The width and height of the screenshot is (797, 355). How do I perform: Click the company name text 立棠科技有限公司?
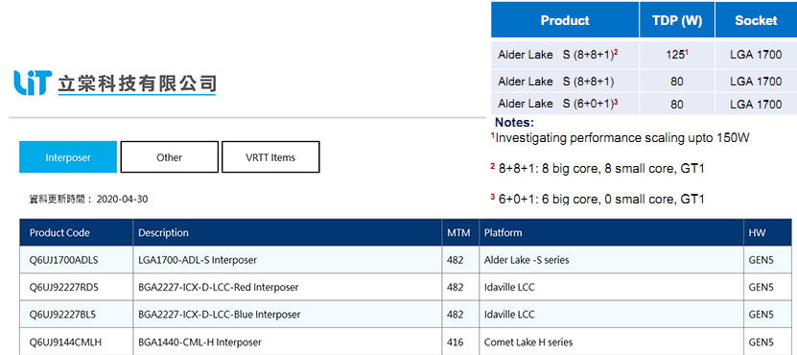(x=137, y=83)
